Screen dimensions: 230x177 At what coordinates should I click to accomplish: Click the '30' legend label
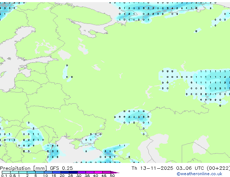[x=79, y=176]
